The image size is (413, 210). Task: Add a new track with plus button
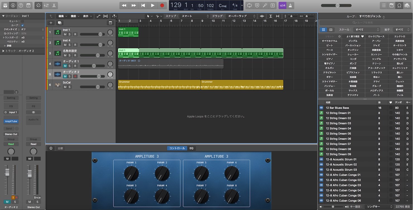tap(51, 23)
